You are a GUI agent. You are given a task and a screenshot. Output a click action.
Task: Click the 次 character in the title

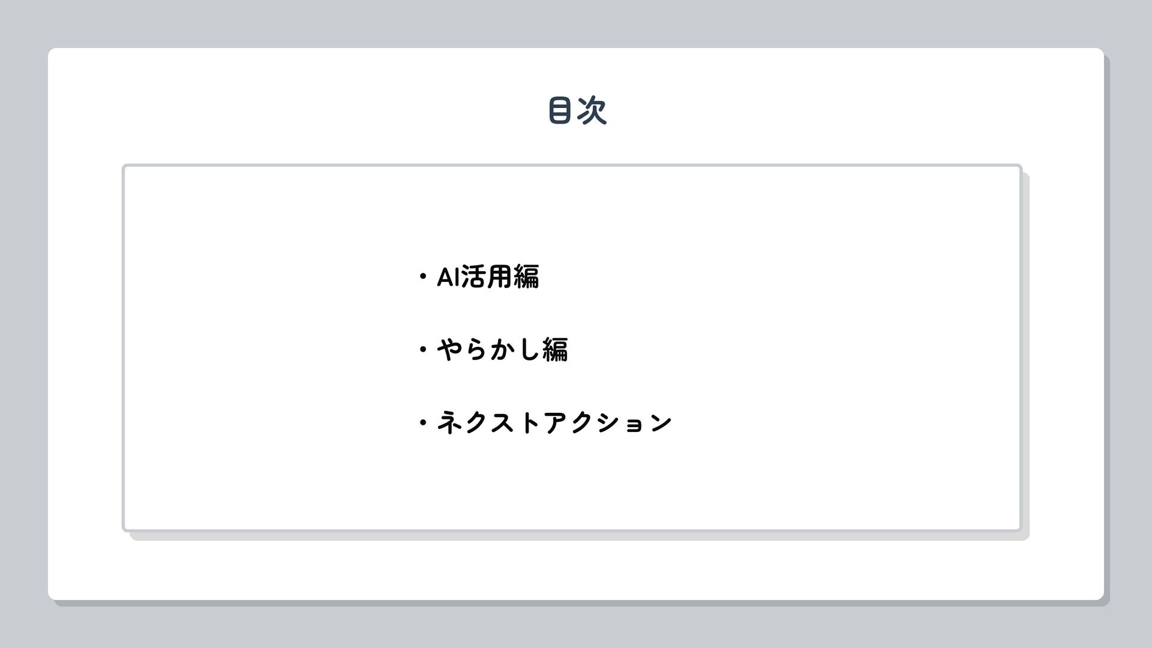click(x=592, y=110)
